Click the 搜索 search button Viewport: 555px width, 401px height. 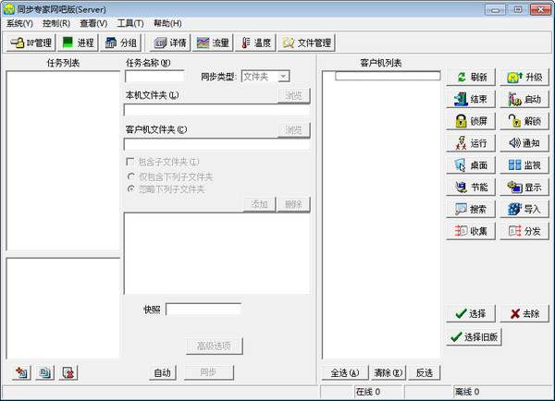[x=472, y=209]
